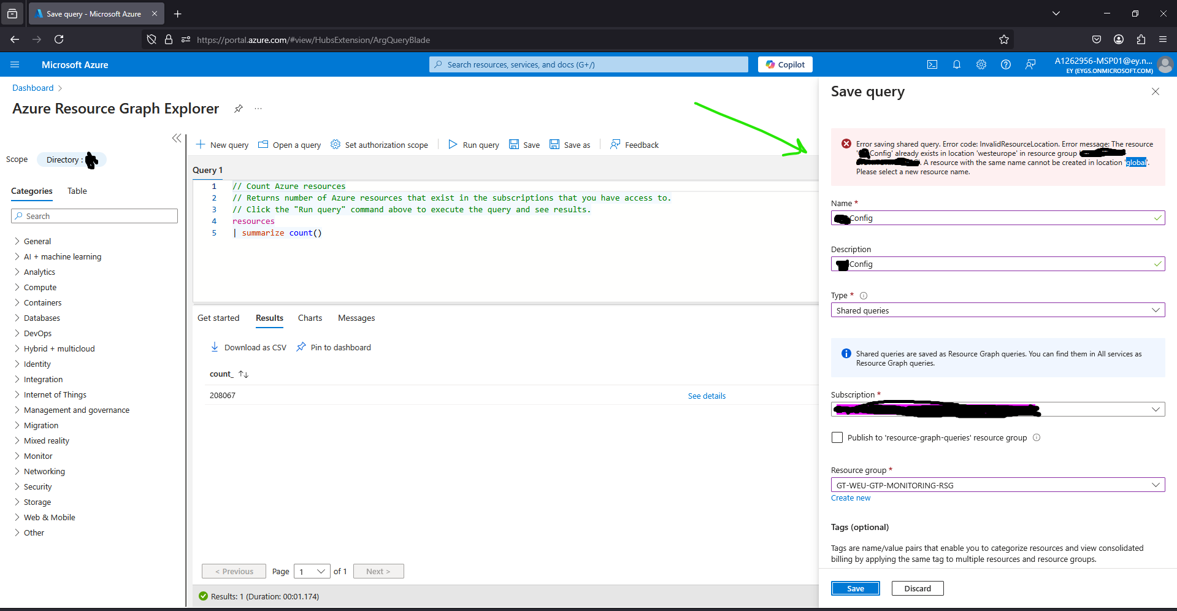The height and width of the screenshot is (611, 1177).
Task: Select the Categories tab
Action: 32,191
